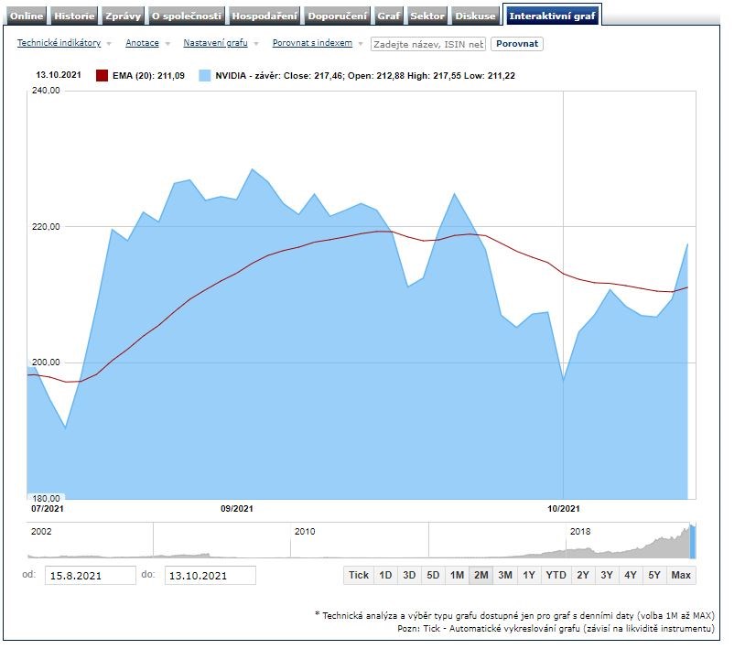Click the blue NVIDIA legend swatch
745x649 pixels.
(204, 76)
